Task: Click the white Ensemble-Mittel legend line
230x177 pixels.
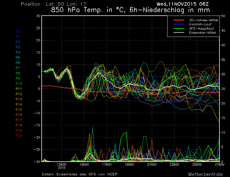Action: [x=179, y=32]
